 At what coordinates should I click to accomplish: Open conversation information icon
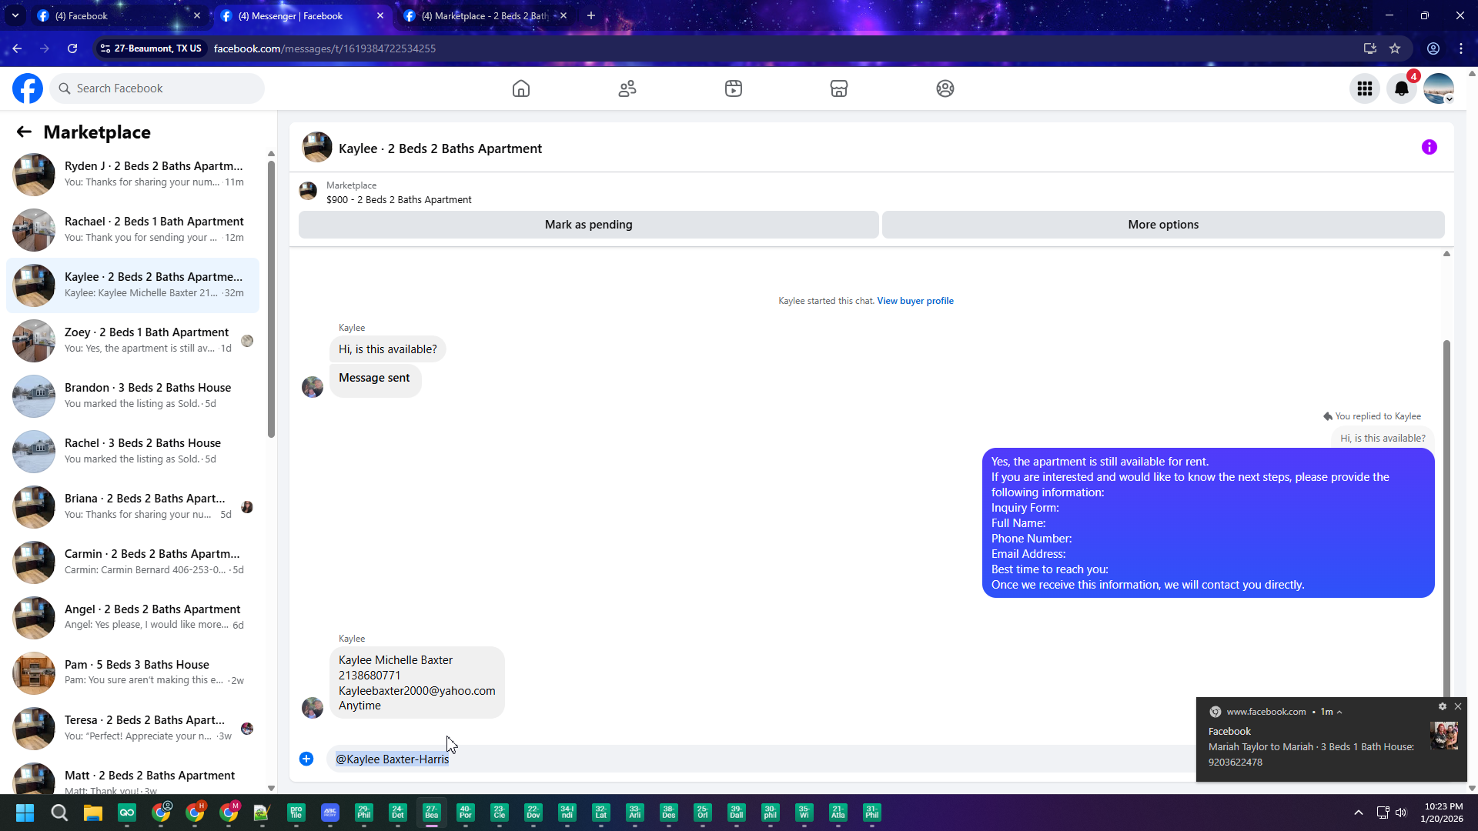[1430, 147]
